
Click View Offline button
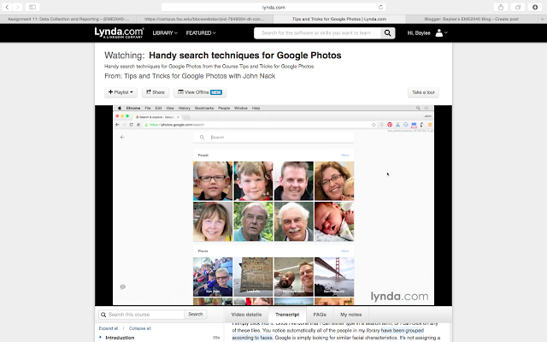coord(200,92)
